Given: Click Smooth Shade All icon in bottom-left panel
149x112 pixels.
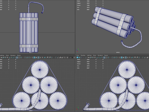Looking at the screenshot, I should click(x=34, y=58).
